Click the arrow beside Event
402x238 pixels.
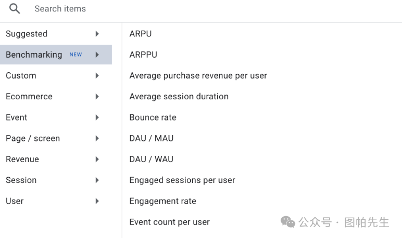tap(97, 117)
